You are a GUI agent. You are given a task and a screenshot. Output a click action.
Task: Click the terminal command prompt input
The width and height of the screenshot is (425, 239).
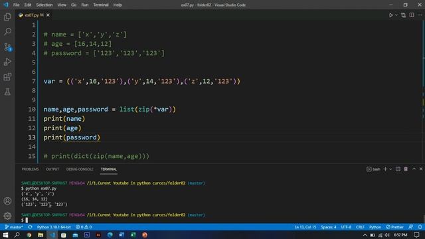click(x=27, y=220)
